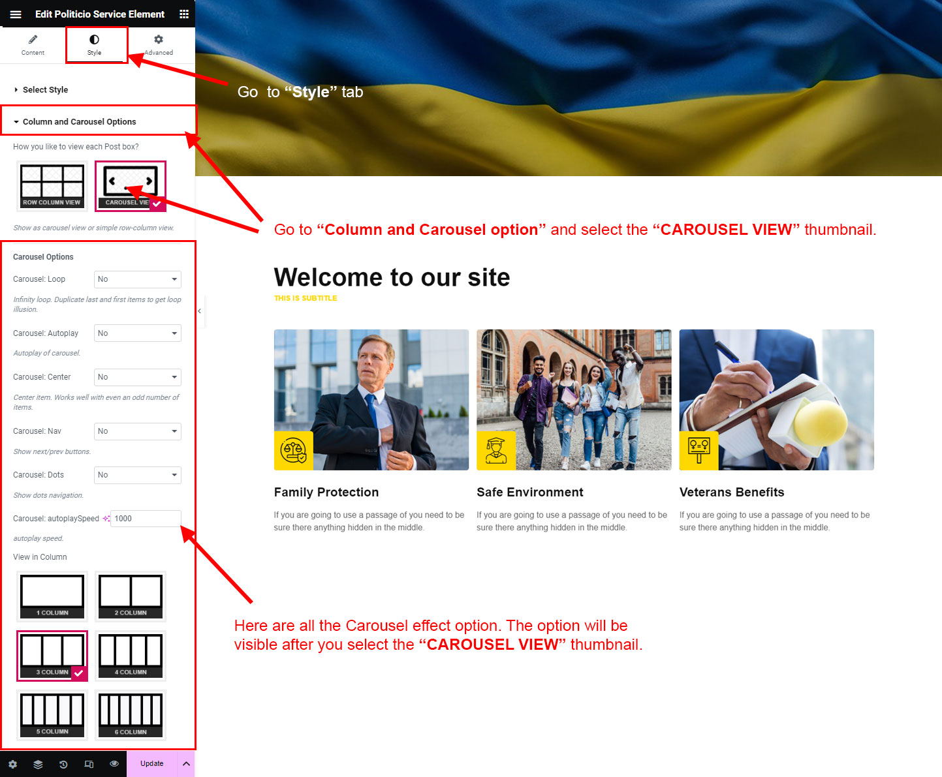The image size is (942, 777).
Task: Open save options arrow next to Update
Action: tap(186, 764)
